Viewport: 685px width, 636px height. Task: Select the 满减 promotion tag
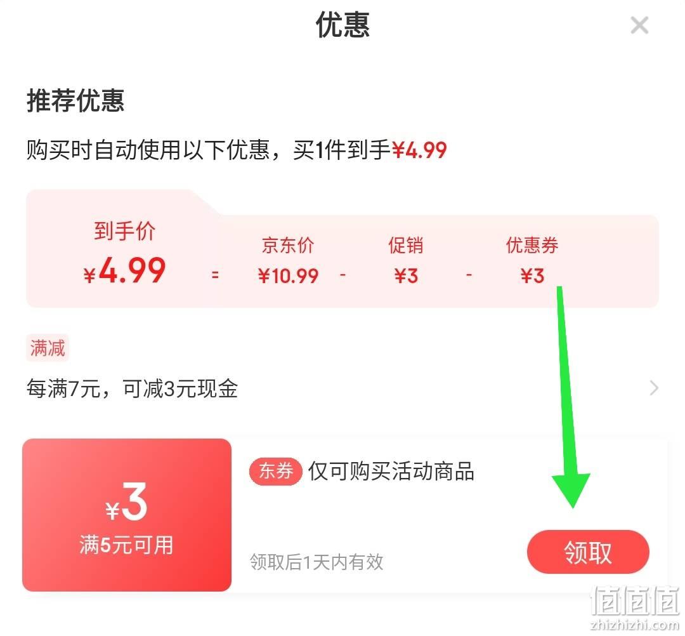click(47, 348)
